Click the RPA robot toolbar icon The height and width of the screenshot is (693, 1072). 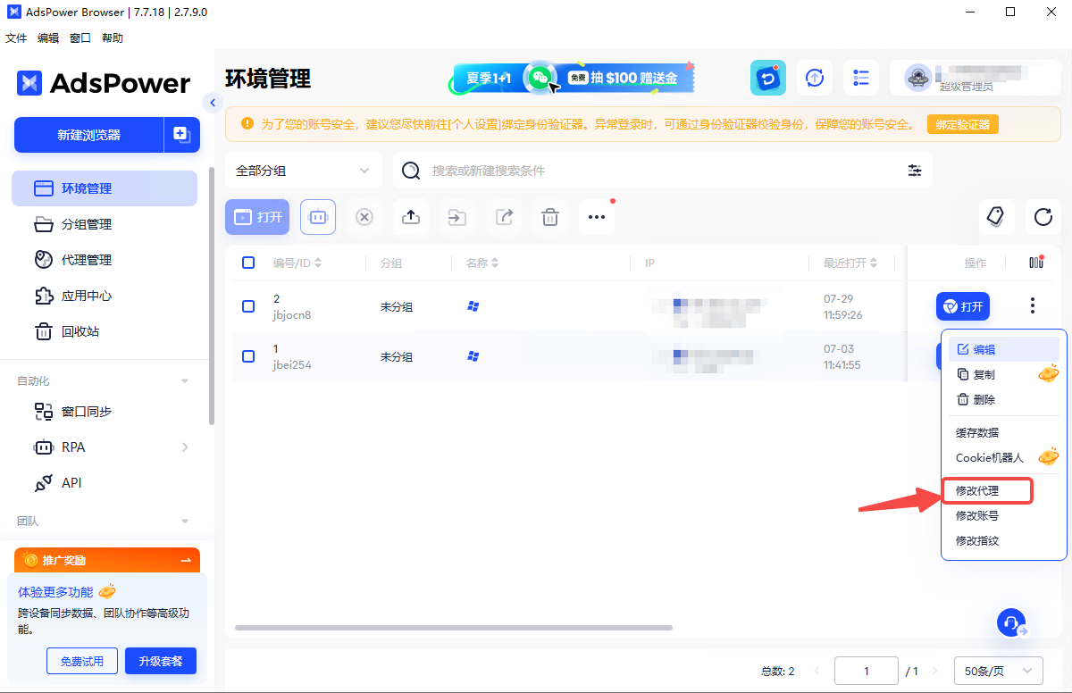(x=318, y=217)
